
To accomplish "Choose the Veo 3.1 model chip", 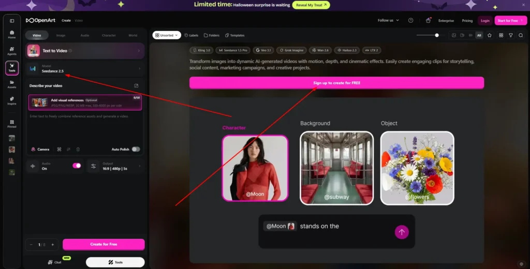I will 263,50.
